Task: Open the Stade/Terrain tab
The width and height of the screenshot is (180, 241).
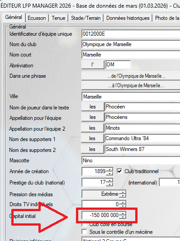Action: (85, 18)
